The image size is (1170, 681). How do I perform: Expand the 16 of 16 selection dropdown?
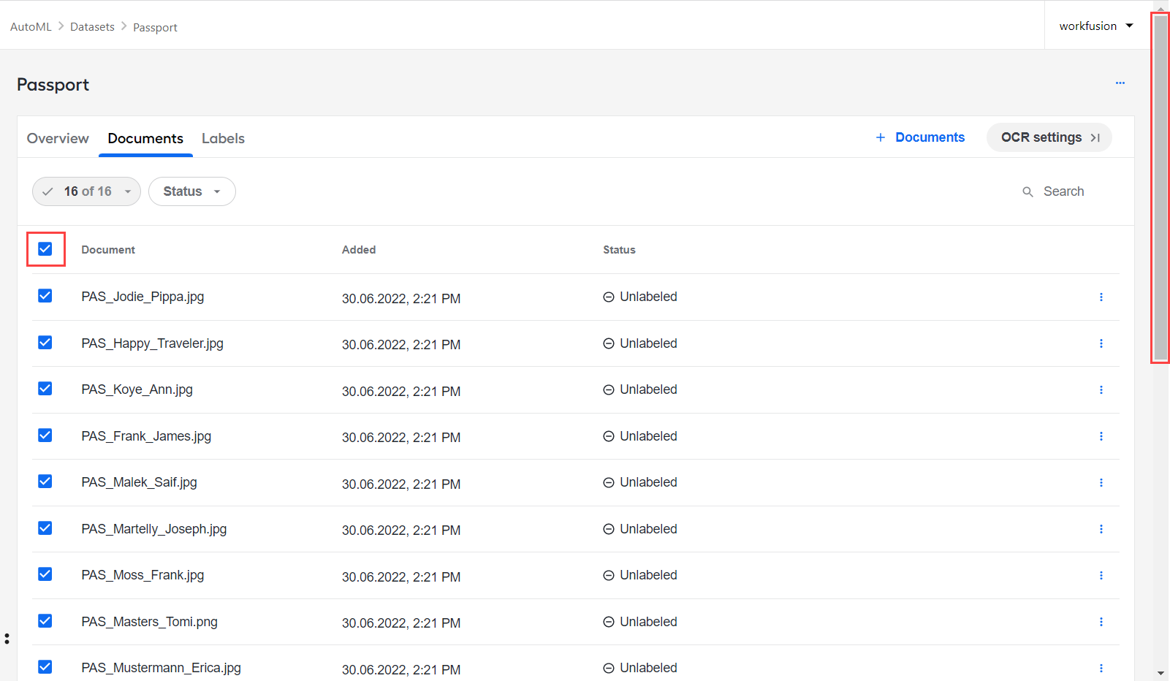86,191
